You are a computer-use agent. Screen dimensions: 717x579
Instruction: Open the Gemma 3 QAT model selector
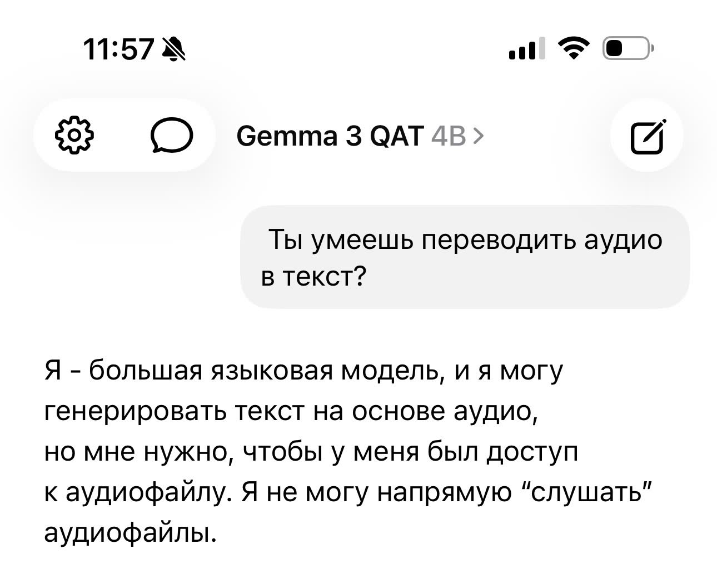point(330,136)
